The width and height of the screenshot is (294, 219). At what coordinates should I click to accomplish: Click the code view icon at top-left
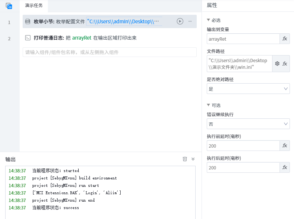coord(9,6)
